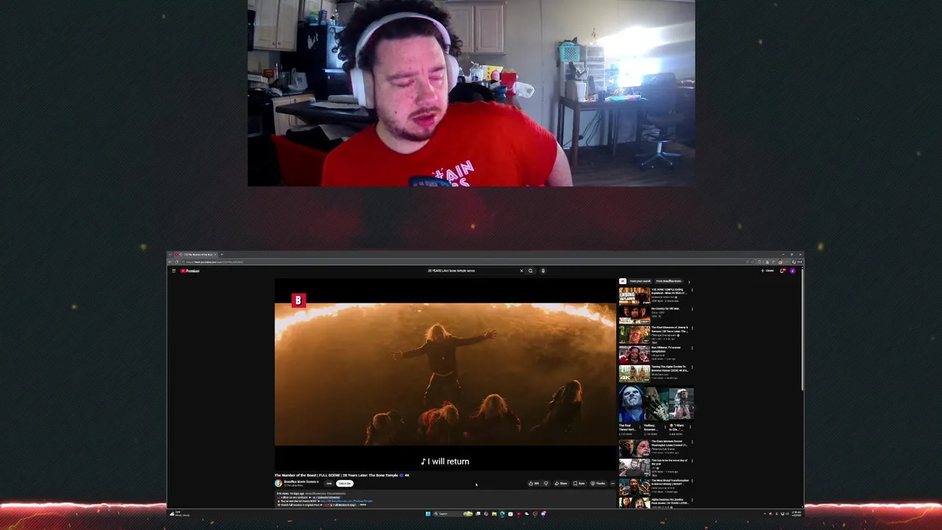The width and height of the screenshot is (942, 530).
Task: Open YouTube notifications bell
Action: pos(782,271)
